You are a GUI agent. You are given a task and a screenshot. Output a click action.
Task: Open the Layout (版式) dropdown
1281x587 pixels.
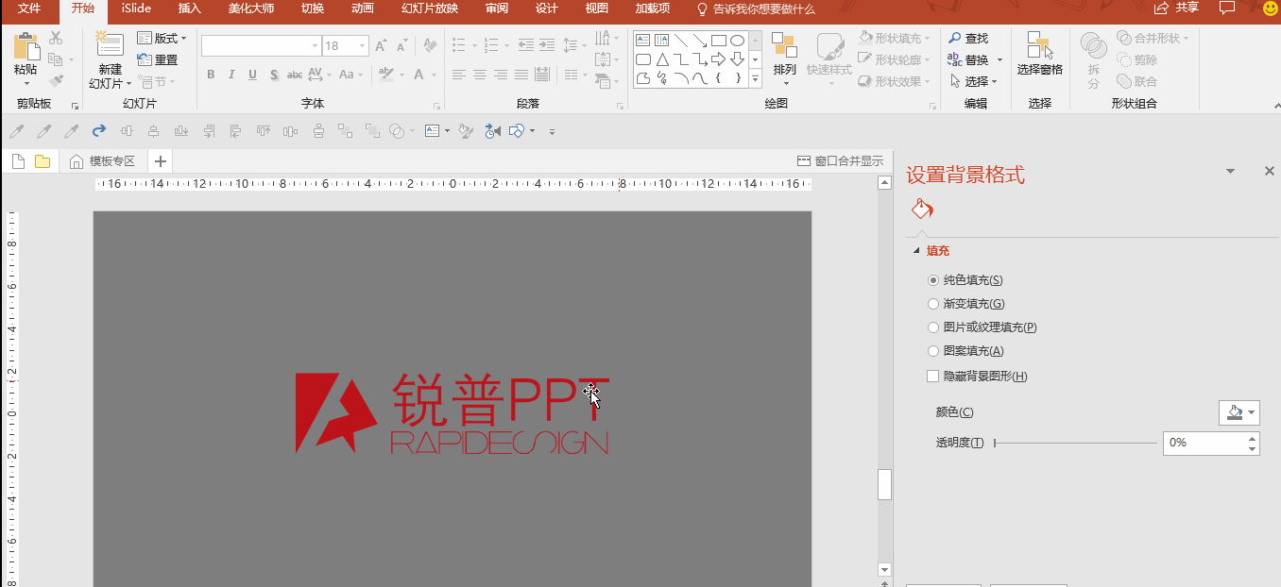[162, 38]
